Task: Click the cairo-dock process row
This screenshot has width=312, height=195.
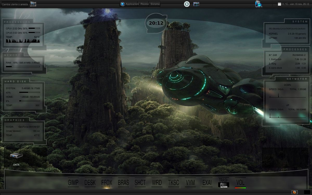Action: click(287, 68)
